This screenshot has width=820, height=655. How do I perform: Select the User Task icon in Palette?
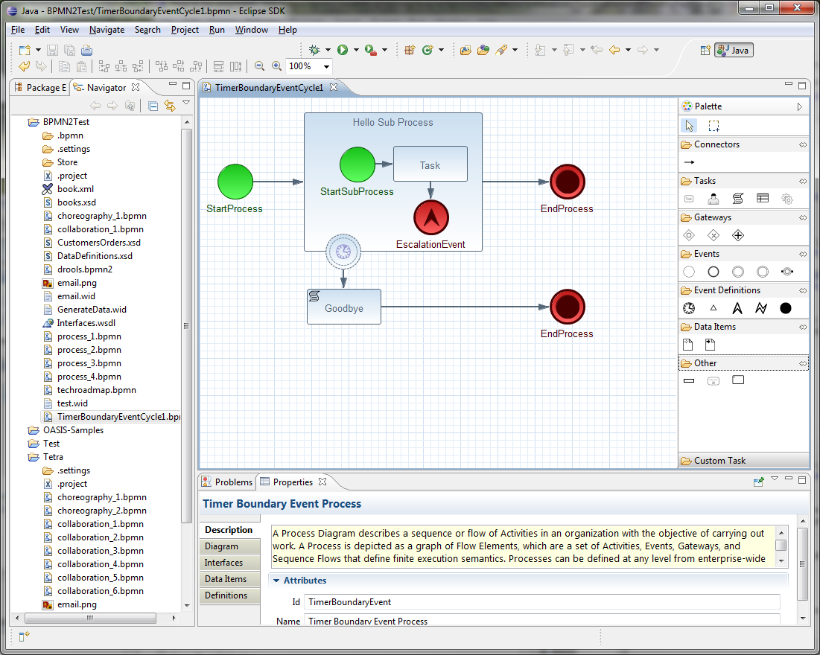(x=713, y=199)
